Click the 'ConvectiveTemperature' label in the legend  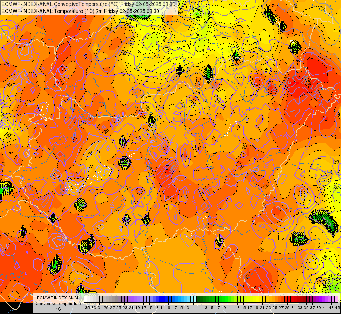tap(58, 304)
